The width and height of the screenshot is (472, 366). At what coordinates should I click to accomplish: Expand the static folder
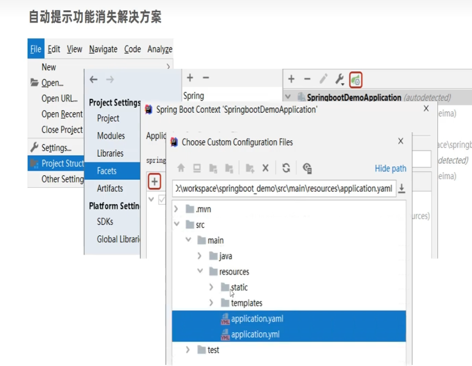[211, 287]
